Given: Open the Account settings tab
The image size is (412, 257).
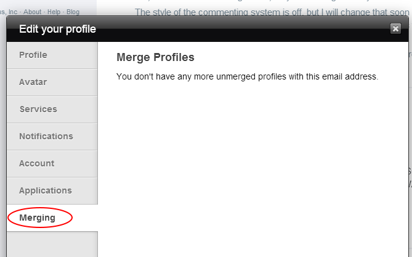Looking at the screenshot, I should click(x=52, y=164).
